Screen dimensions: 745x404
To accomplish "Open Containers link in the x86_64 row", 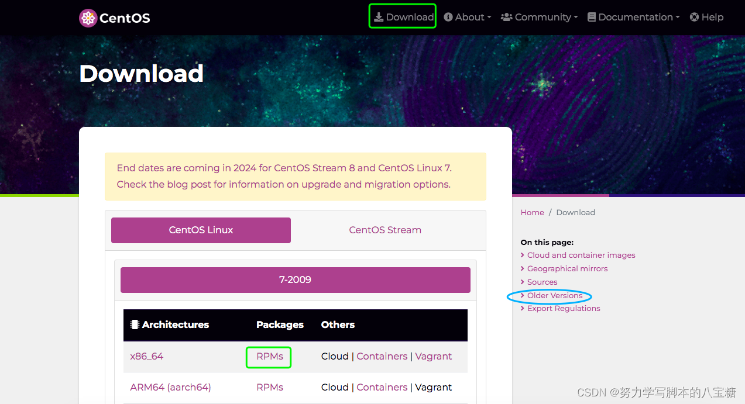I will (x=382, y=356).
